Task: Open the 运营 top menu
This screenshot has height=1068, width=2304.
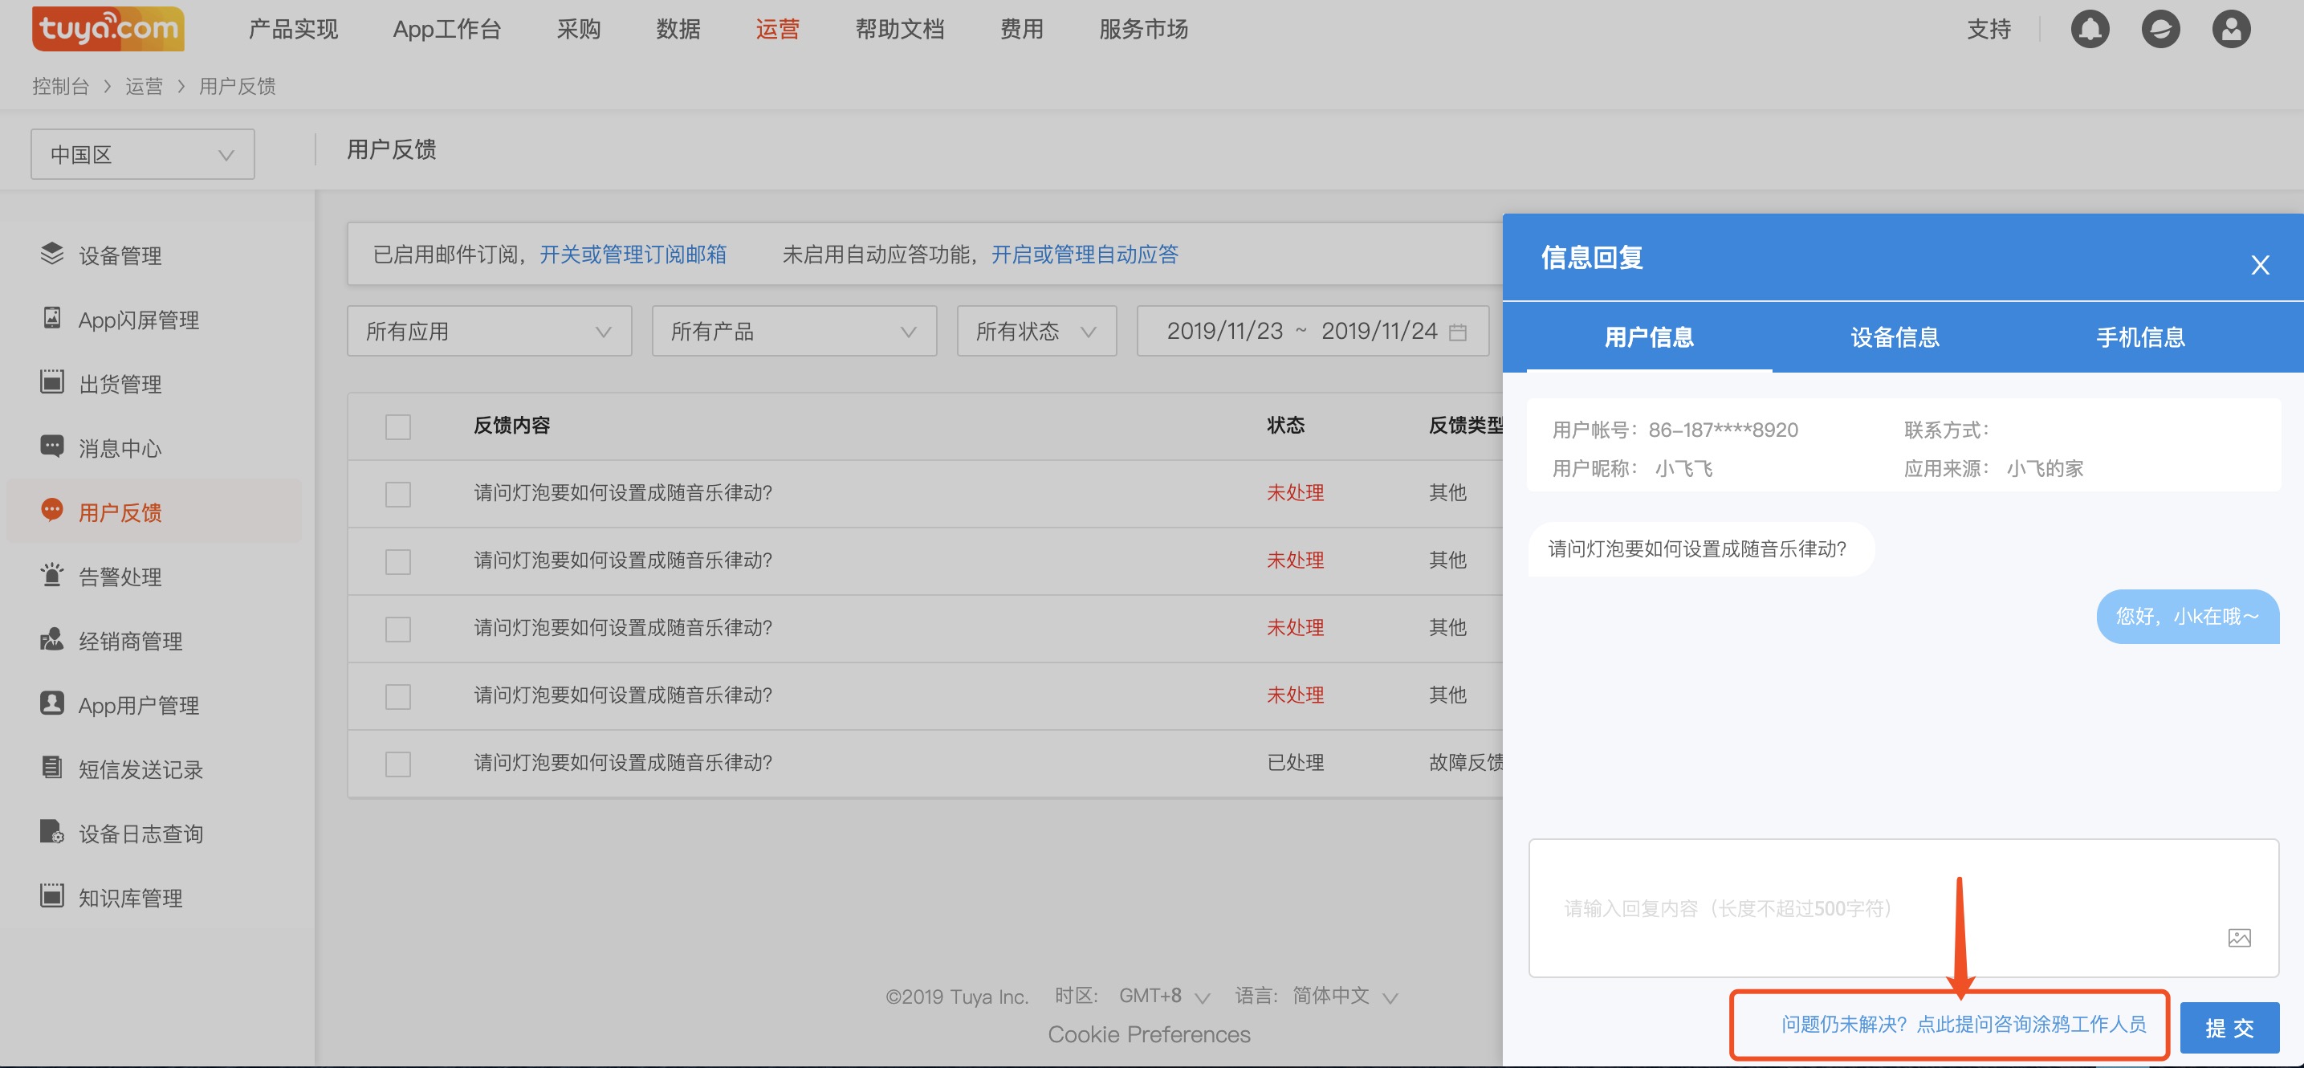Action: pos(777,30)
